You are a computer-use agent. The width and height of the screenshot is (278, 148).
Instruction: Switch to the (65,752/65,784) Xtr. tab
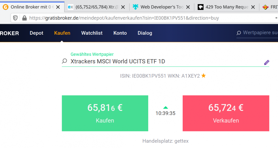click(97, 7)
